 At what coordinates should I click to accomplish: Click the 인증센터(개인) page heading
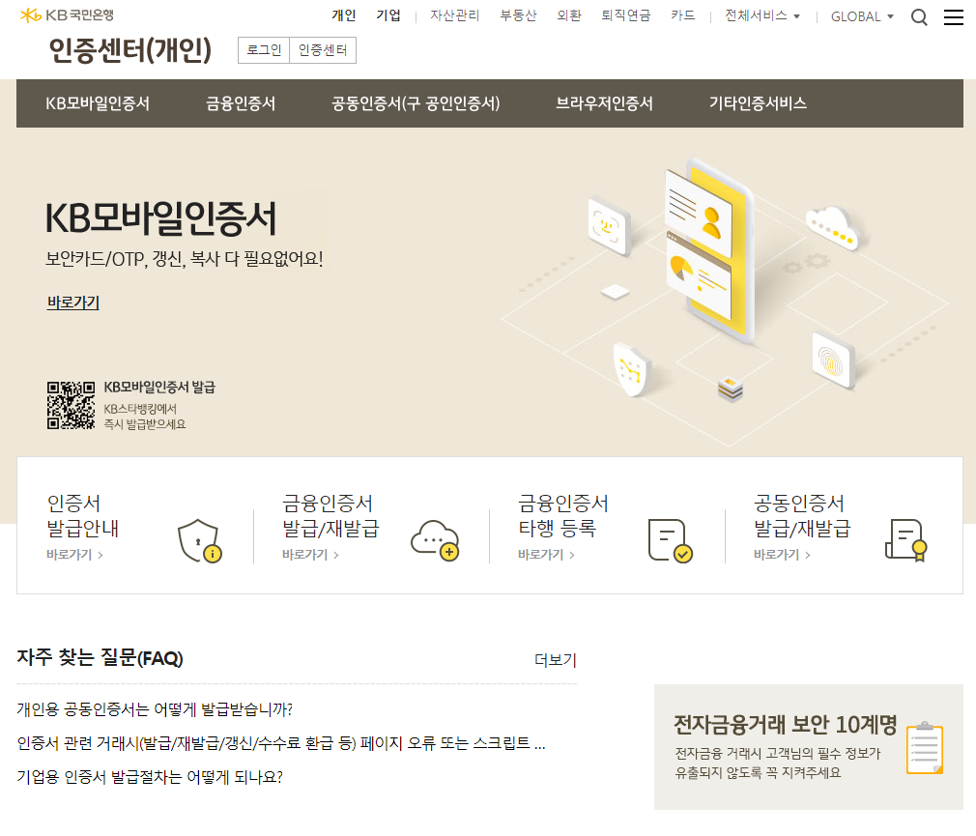(130, 50)
